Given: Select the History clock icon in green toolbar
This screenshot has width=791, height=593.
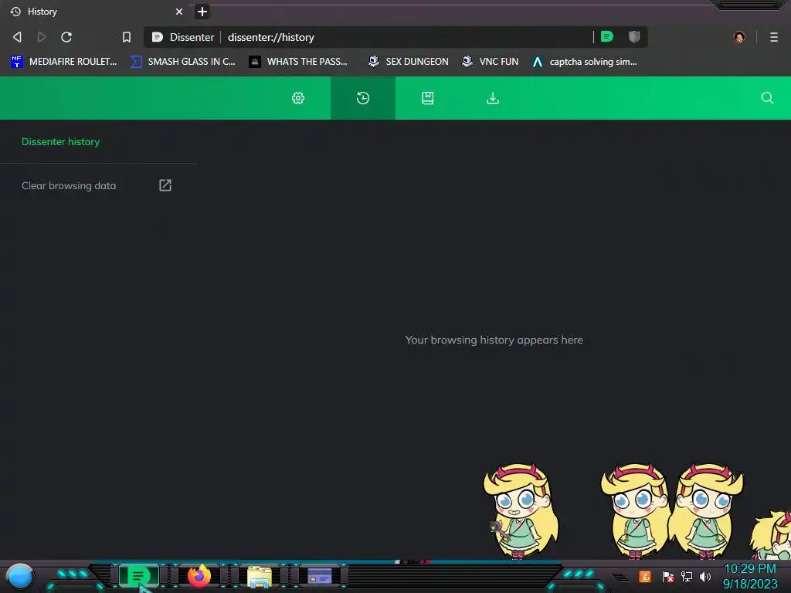Looking at the screenshot, I should point(363,98).
